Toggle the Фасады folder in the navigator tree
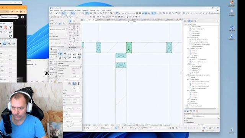 [x=188, y=64]
